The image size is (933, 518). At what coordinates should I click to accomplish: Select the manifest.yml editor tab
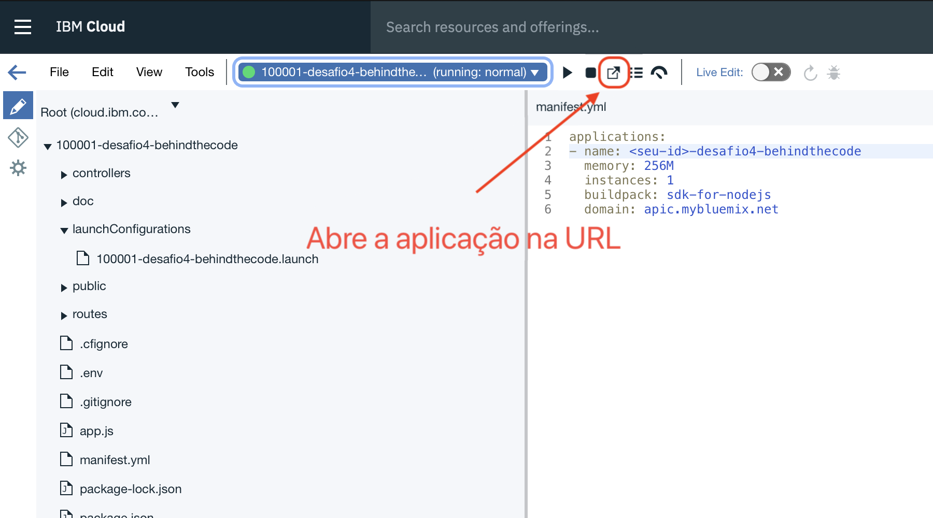[x=571, y=107]
